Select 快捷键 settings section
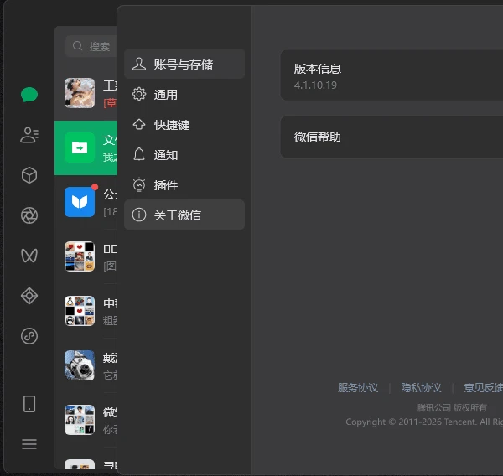The width and height of the screenshot is (503, 476). [x=184, y=125]
